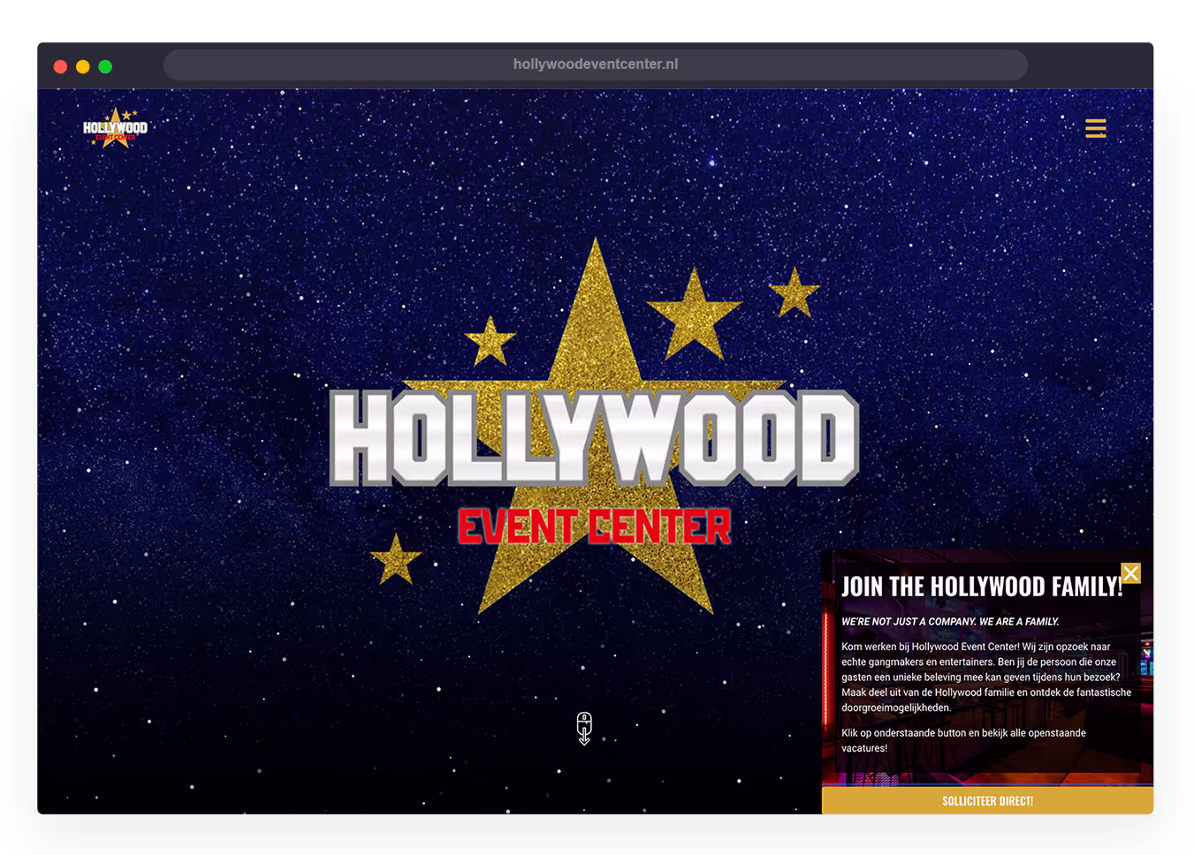Screen dimensions: 1194x855
Task: Click the 'Kom werken bij Hollywood Event Center' paragraph
Action: click(986, 677)
